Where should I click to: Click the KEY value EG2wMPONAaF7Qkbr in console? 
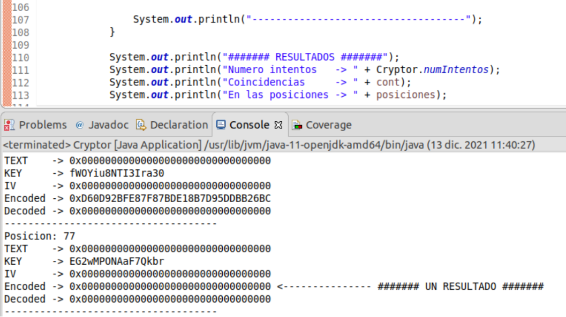(x=117, y=261)
